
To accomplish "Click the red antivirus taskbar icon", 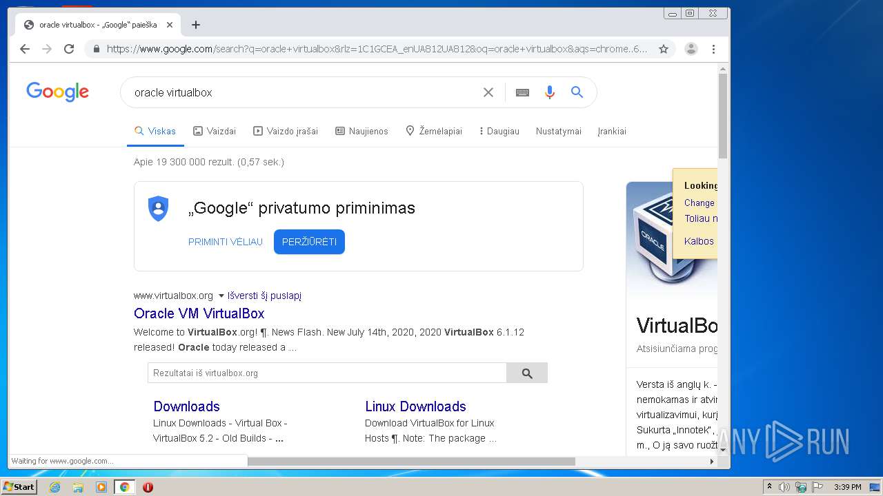I will point(148,487).
